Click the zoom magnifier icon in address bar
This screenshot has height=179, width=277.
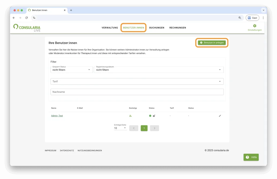click(240, 18)
